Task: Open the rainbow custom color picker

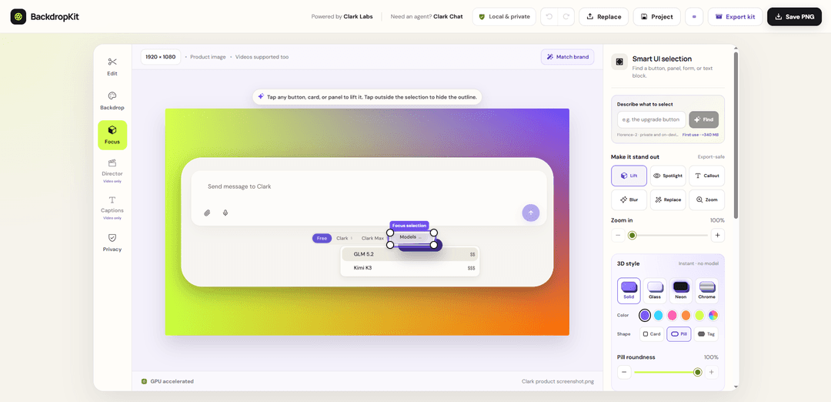Action: 713,316
